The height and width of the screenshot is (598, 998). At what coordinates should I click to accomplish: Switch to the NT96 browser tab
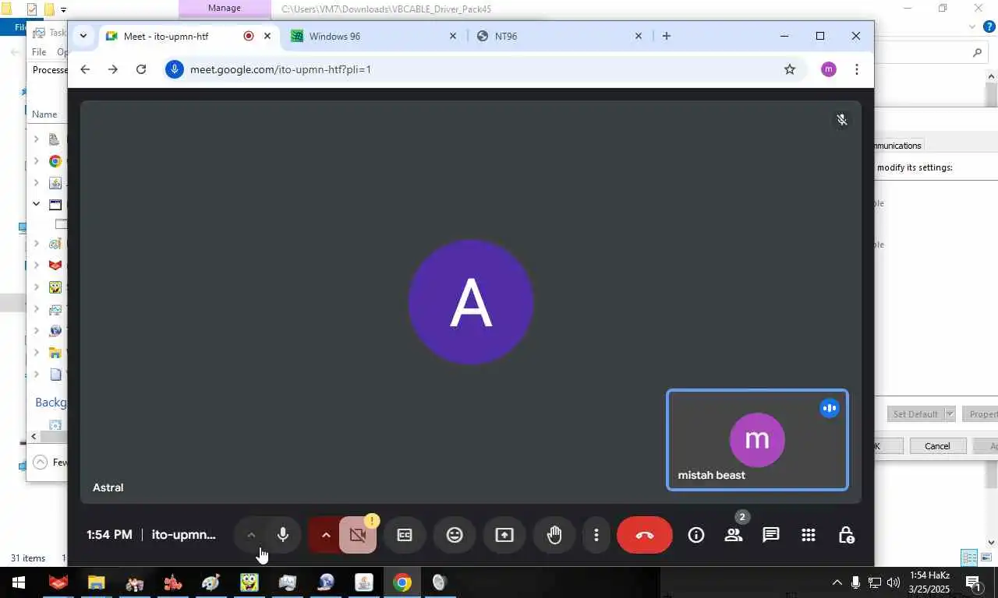[x=560, y=36]
